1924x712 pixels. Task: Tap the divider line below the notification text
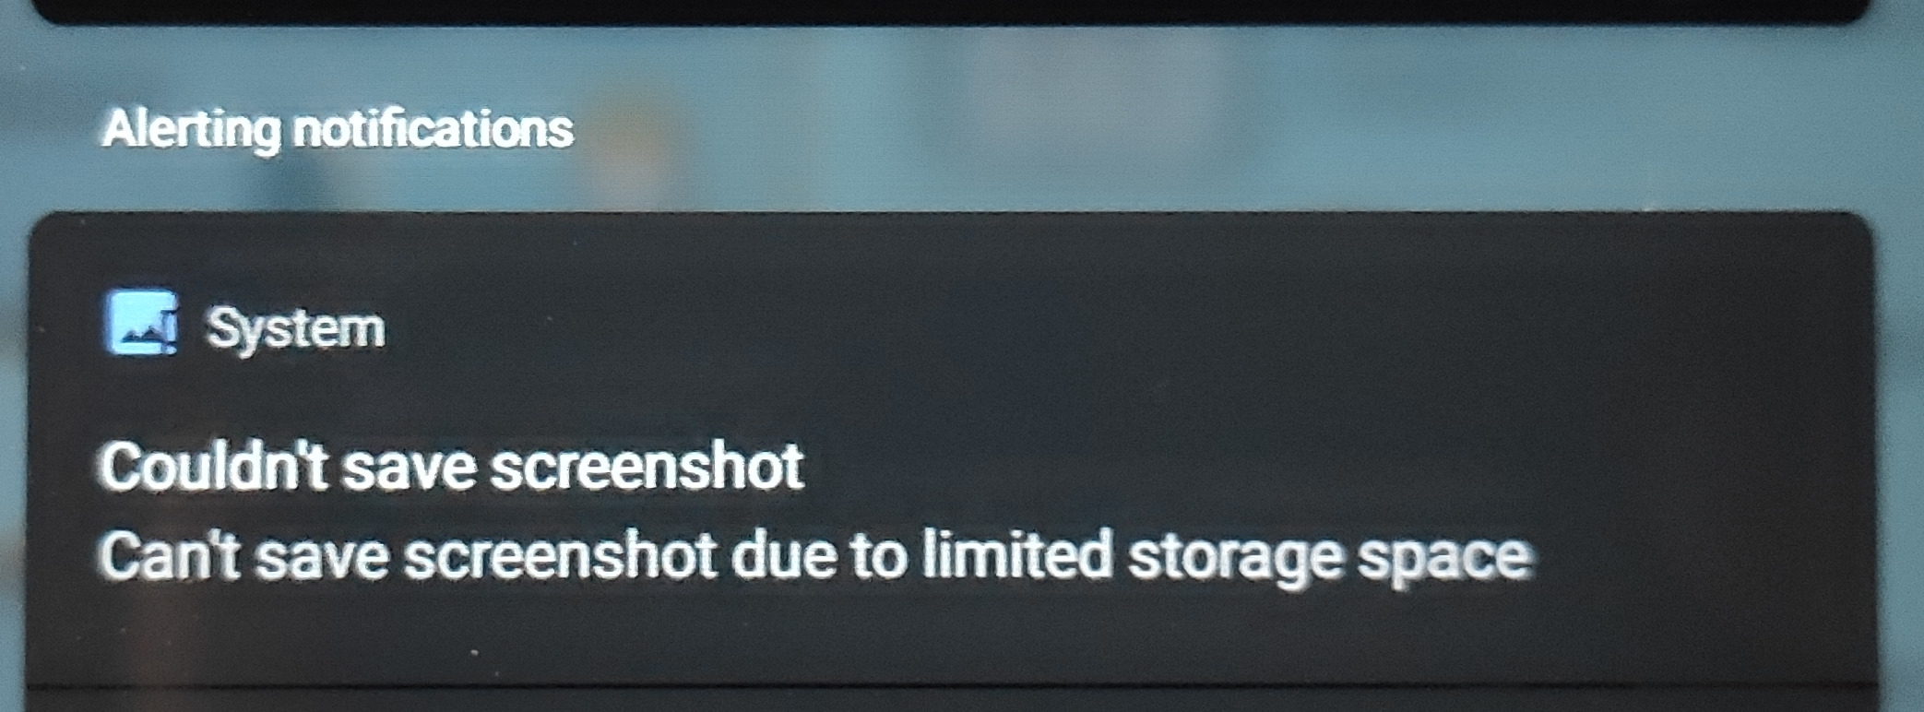[x=952, y=686]
